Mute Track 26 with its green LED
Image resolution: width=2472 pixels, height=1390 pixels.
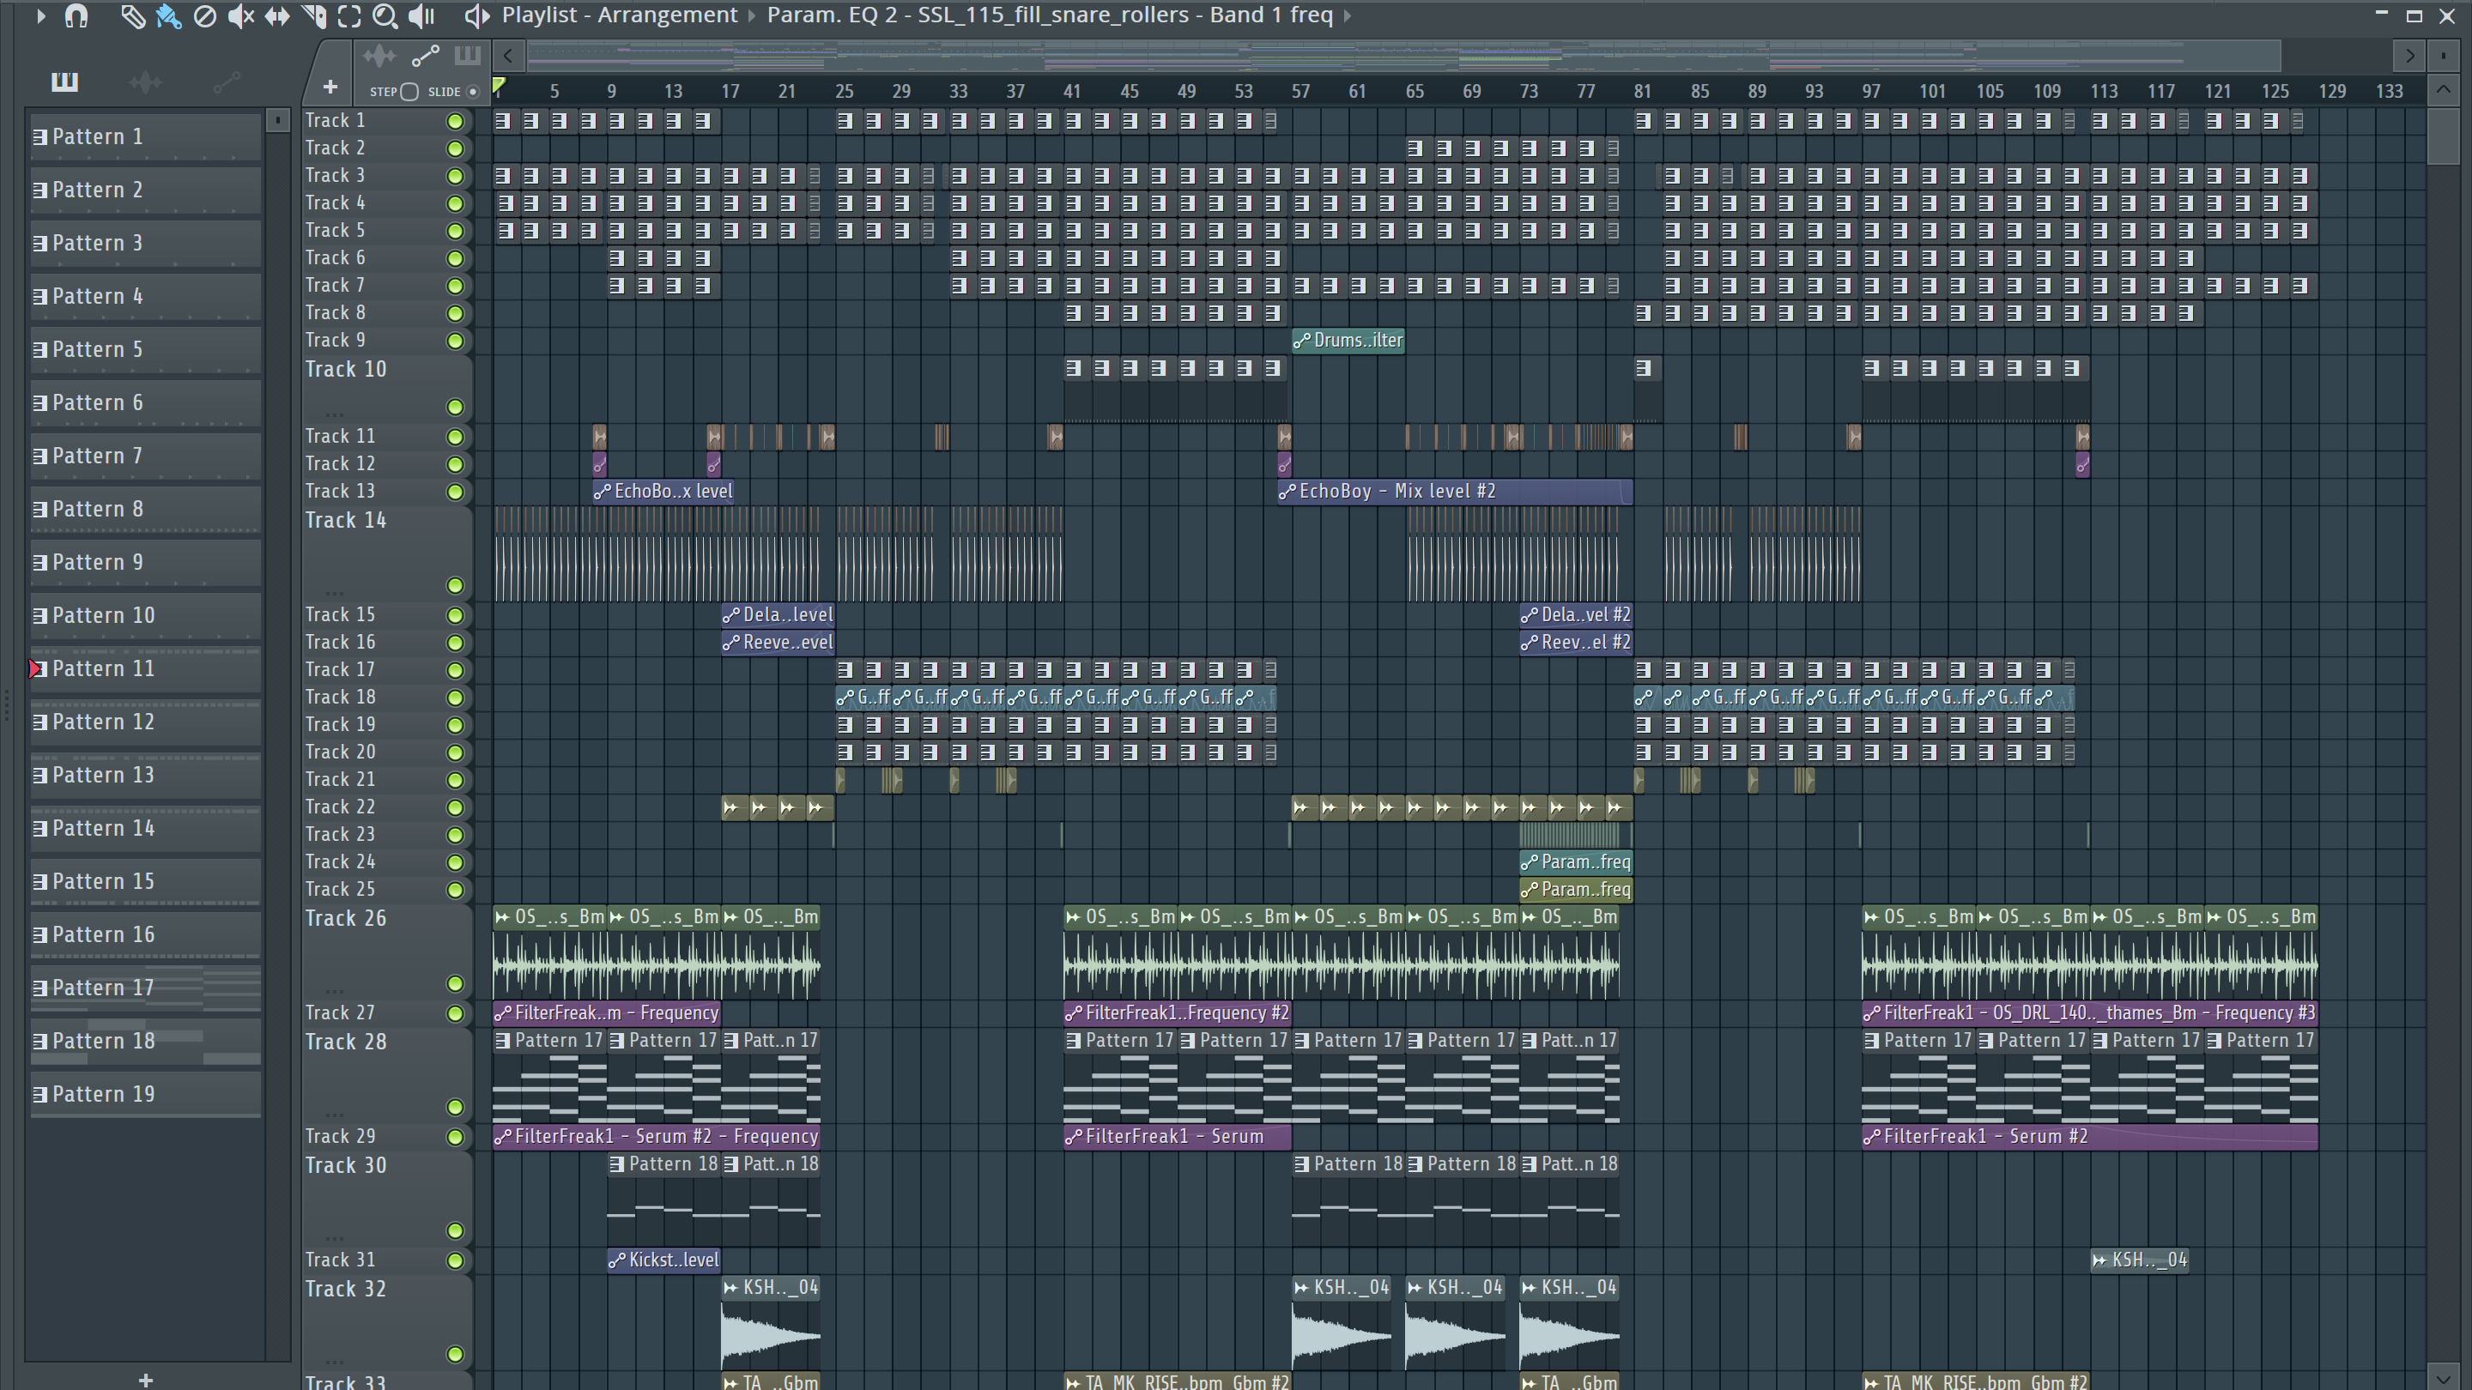455,984
